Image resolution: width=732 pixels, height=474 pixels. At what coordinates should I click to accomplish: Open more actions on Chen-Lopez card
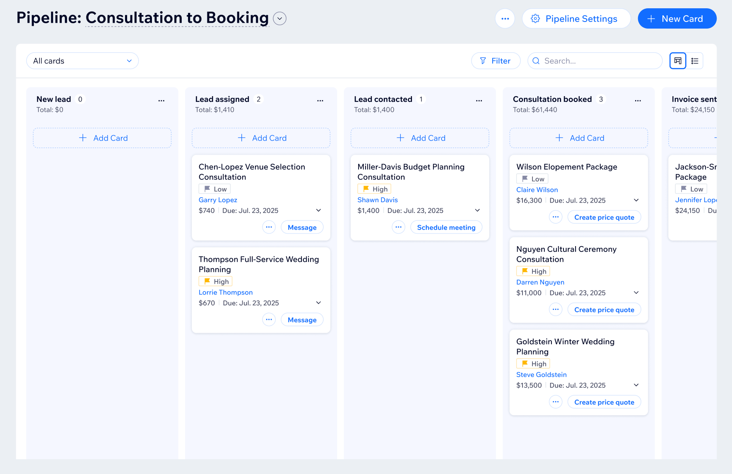point(269,227)
